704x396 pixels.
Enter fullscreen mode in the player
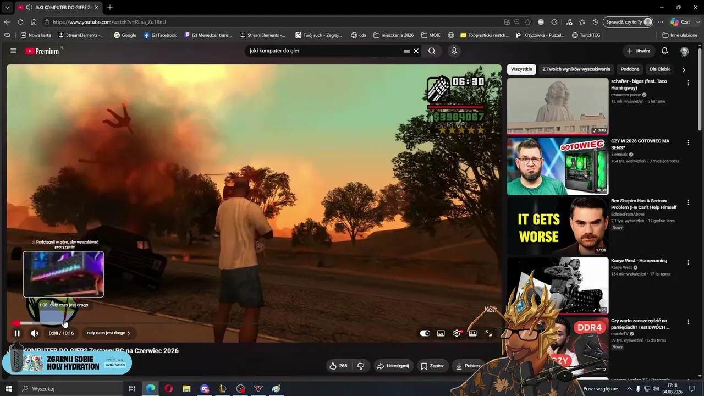coord(488,333)
